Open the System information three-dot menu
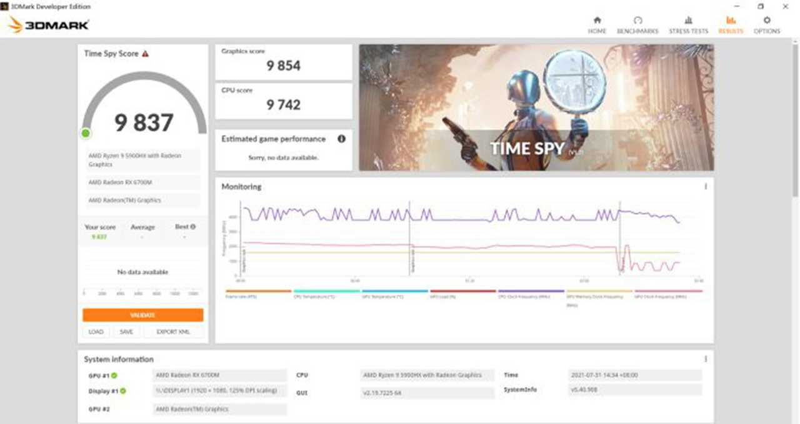 point(706,359)
